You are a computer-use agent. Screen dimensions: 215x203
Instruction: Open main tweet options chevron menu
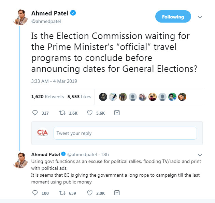[x=200, y=17]
